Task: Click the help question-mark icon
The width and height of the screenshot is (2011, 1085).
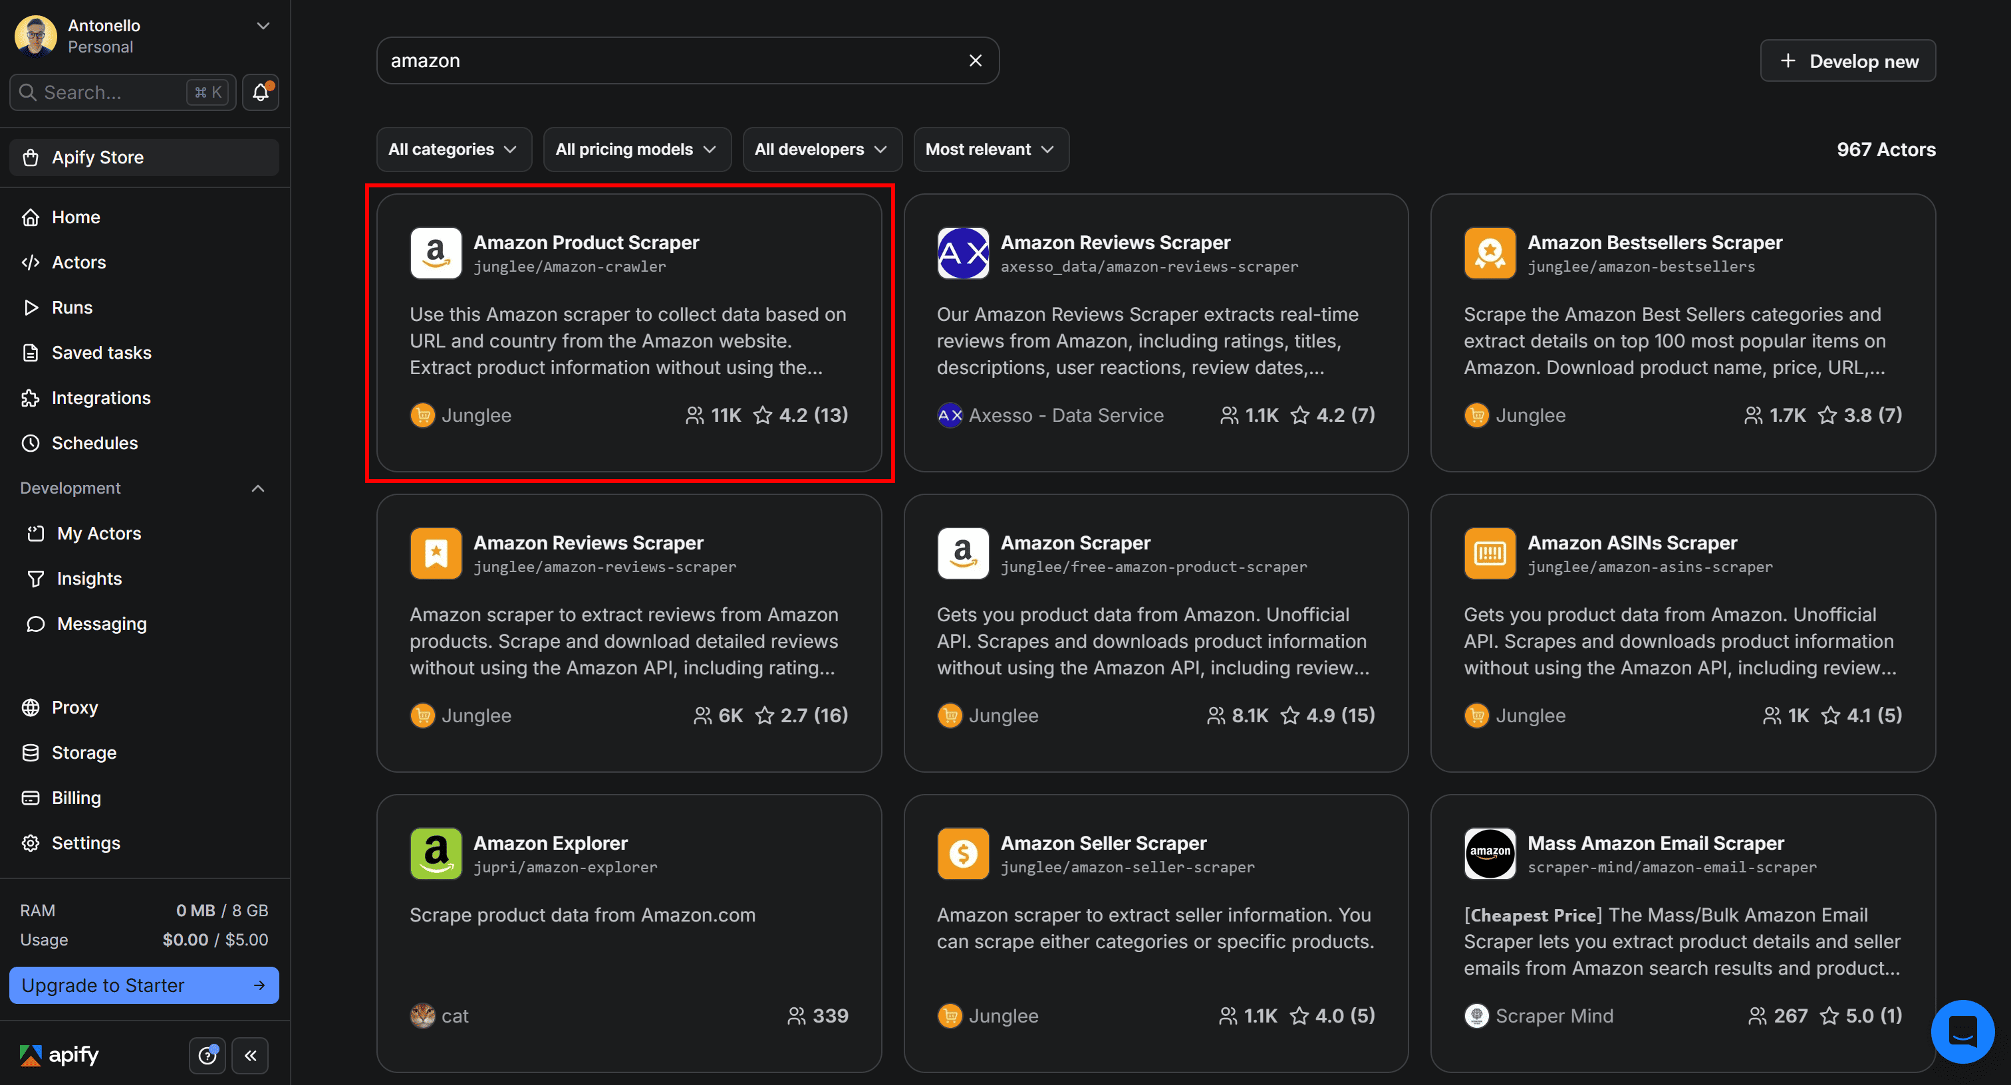Action: [207, 1055]
